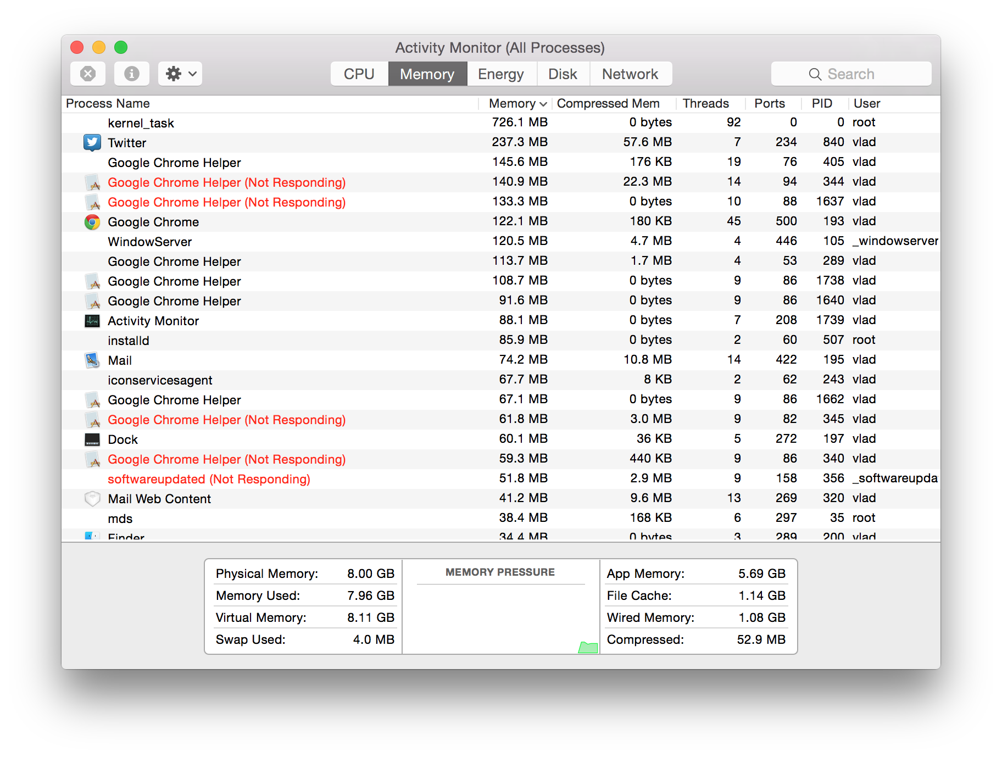This screenshot has height=757, width=1002.
Task: Click the 726.1 MB memory value
Action: 520,122
